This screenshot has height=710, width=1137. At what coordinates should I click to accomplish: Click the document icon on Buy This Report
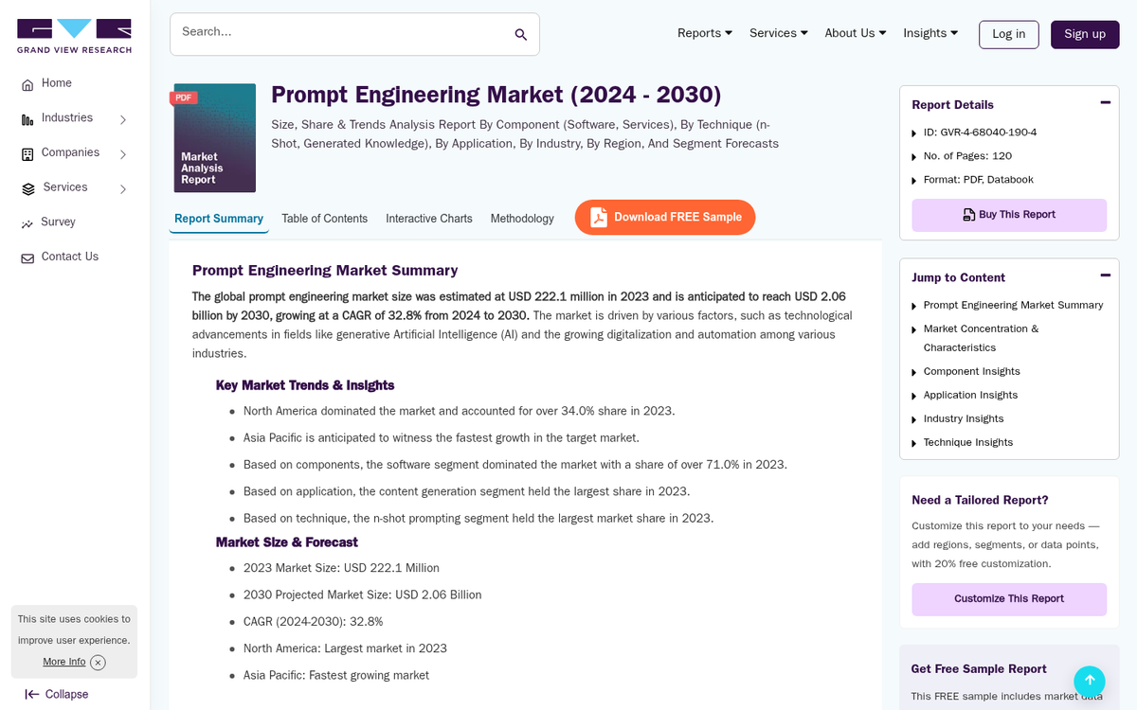[968, 215]
